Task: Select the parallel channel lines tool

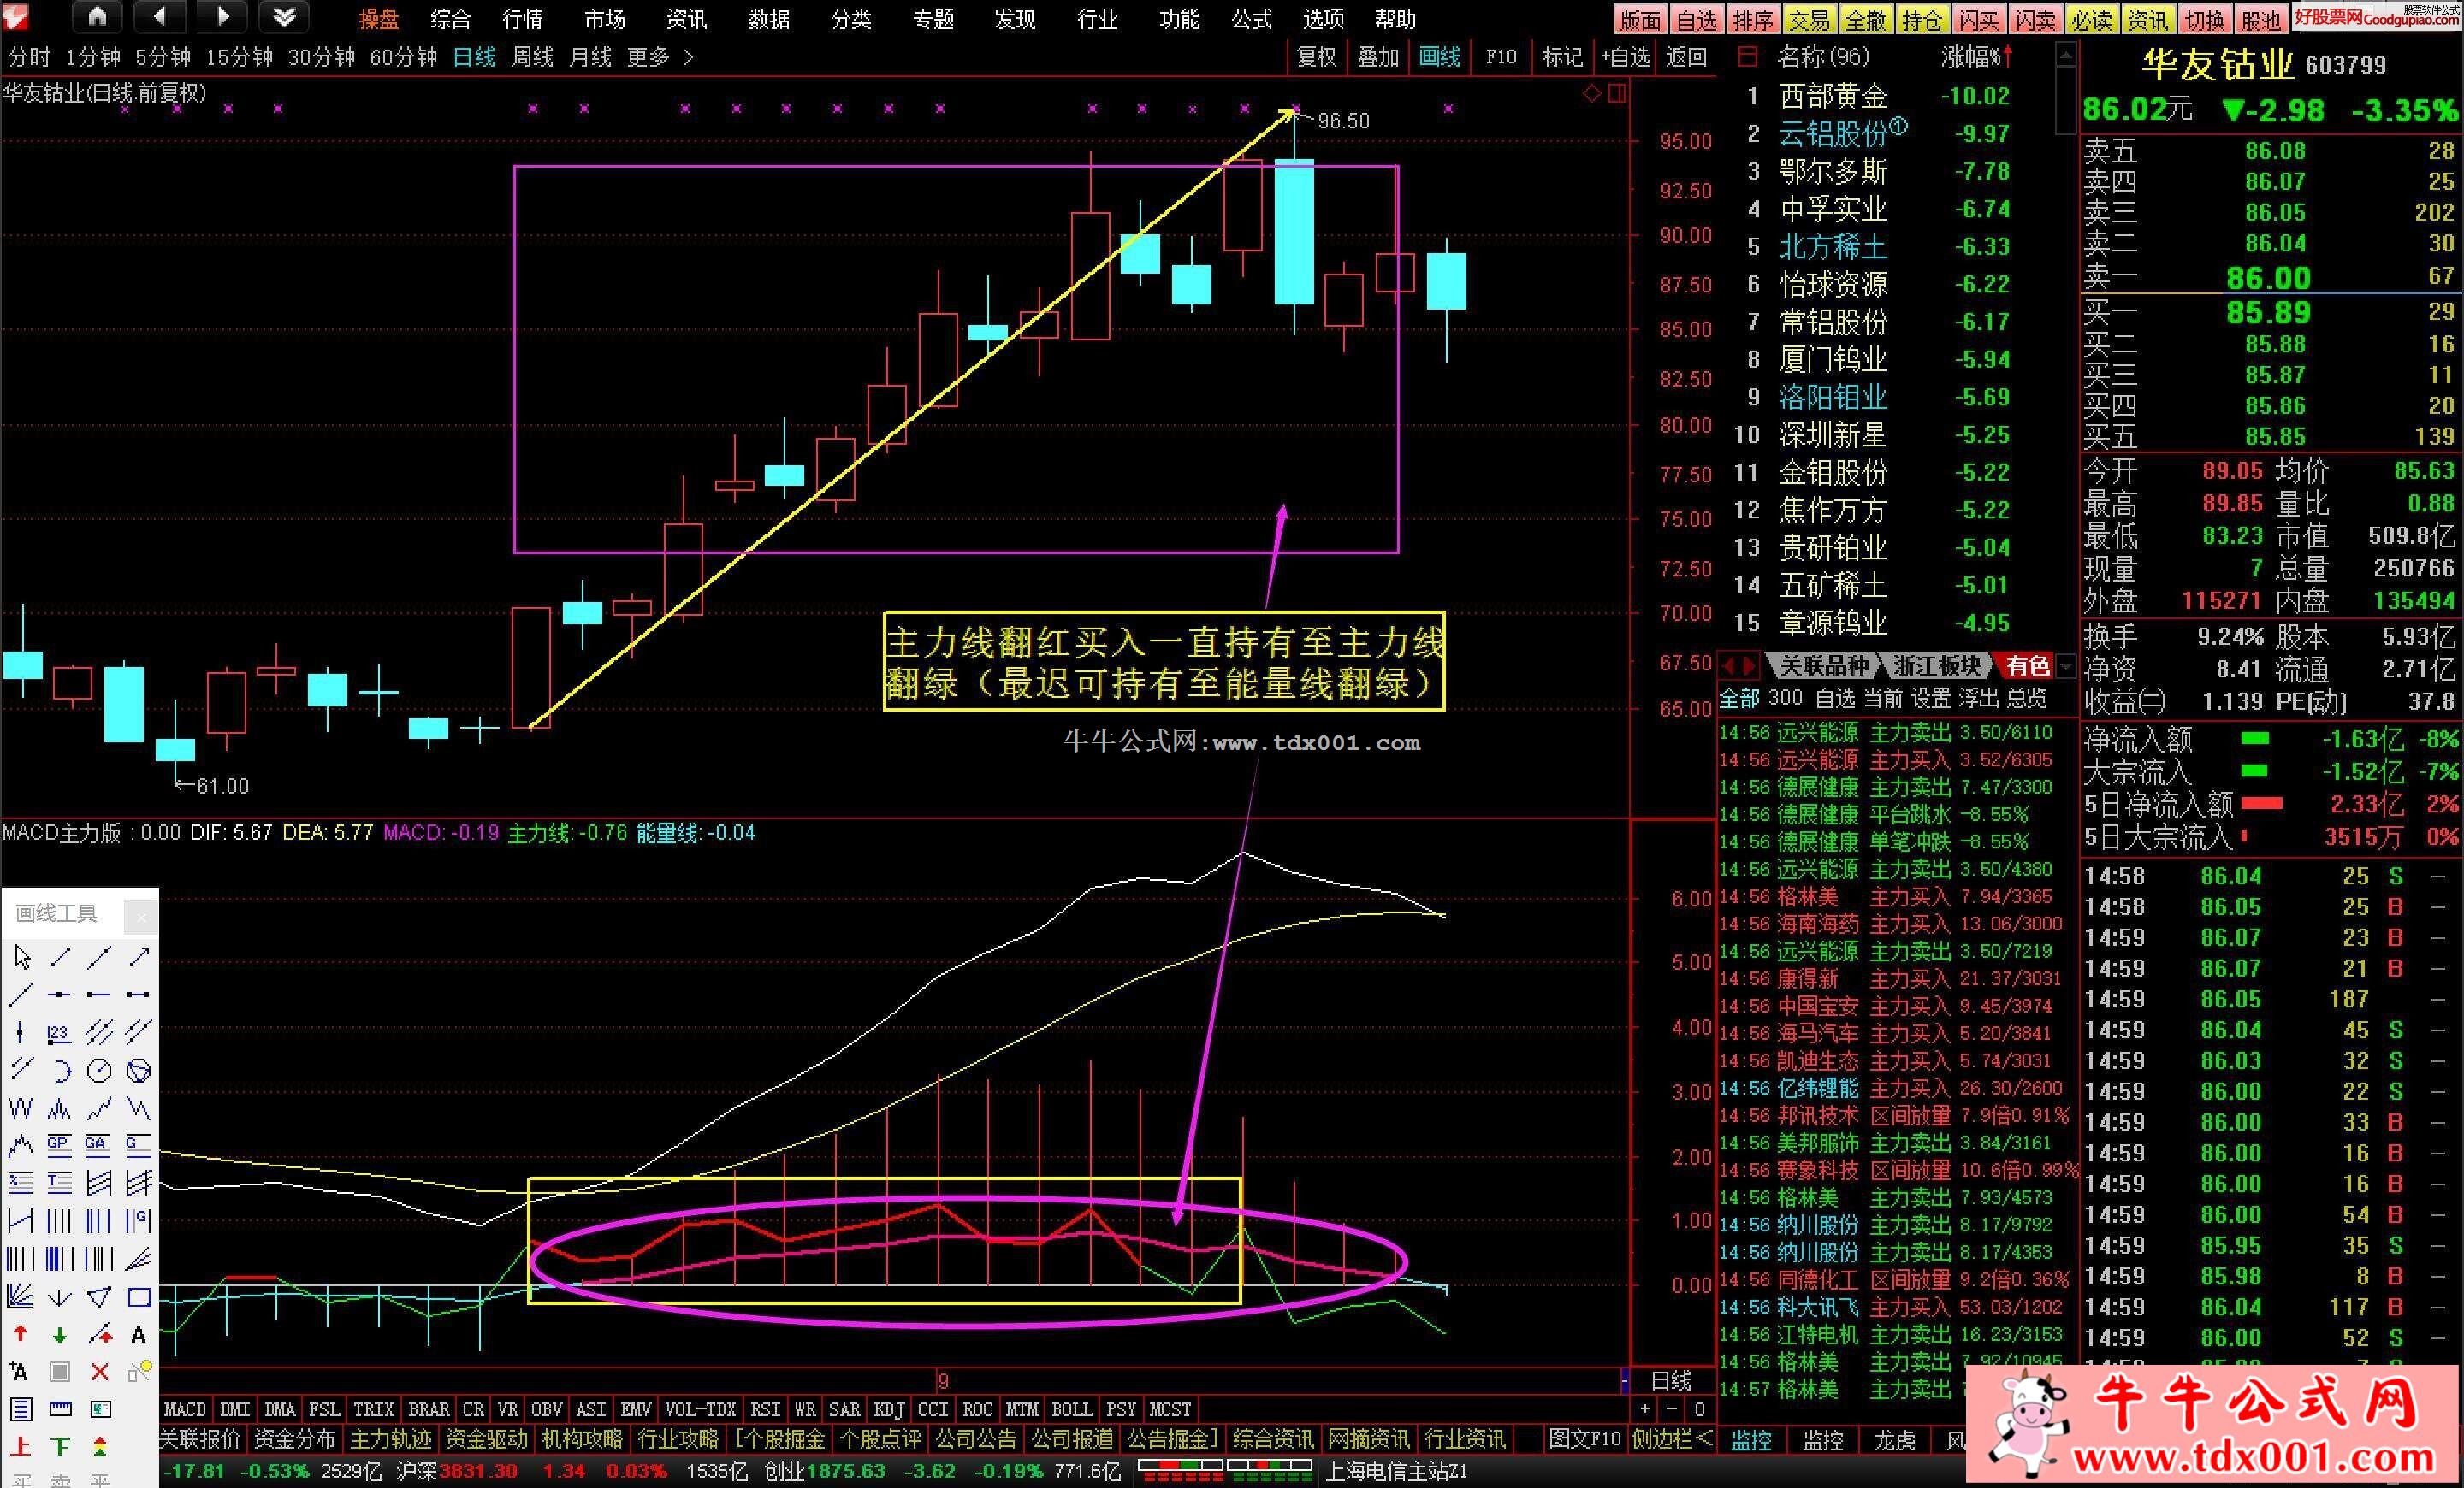Action: pyautogui.click(x=99, y=1033)
